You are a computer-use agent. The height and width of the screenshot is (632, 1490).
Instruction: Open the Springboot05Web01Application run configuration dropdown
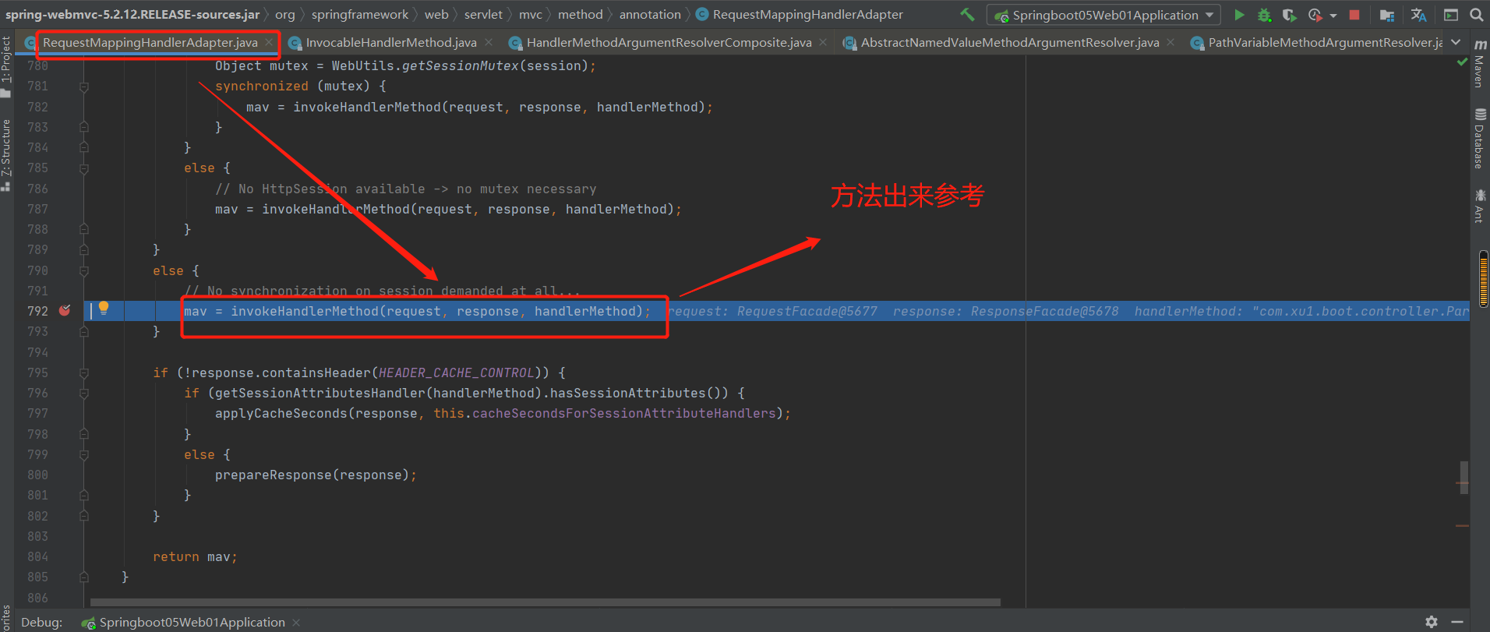(1104, 15)
